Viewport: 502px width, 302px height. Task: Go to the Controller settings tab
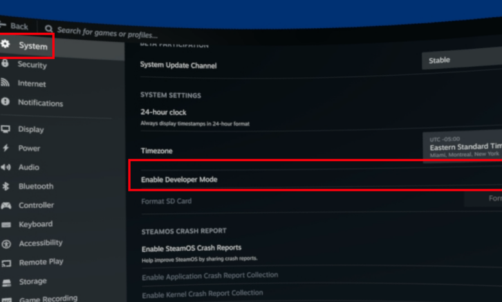tap(62, 205)
